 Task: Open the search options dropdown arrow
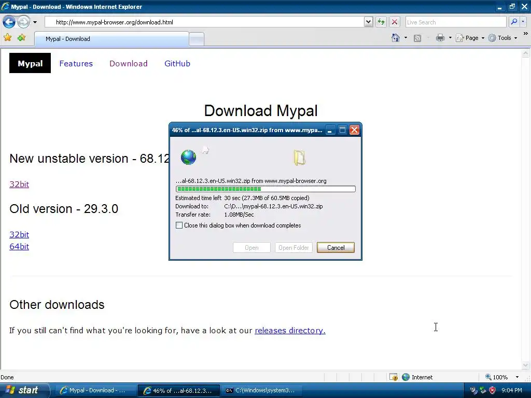[523, 22]
